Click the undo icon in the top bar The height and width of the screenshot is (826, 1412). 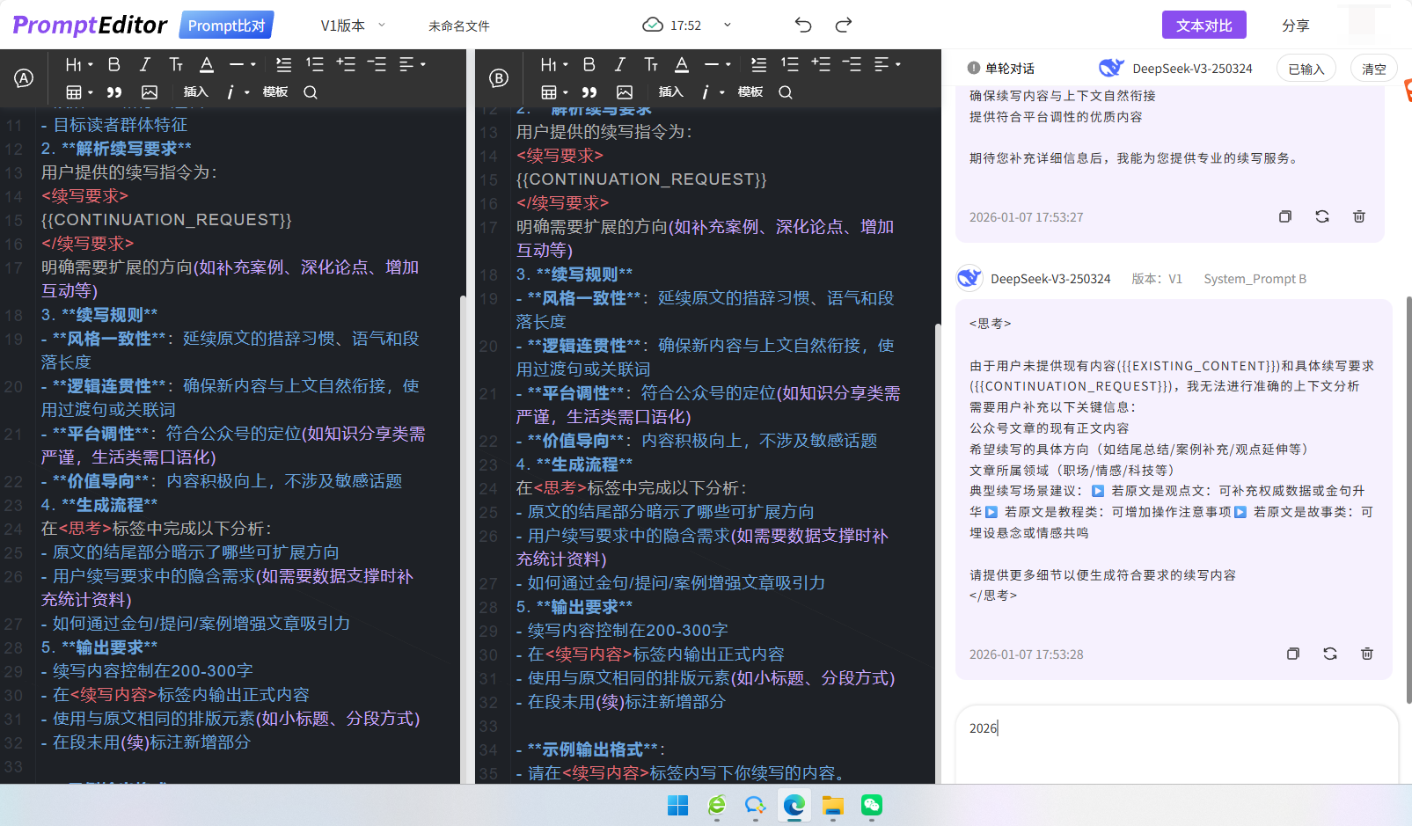tap(802, 26)
